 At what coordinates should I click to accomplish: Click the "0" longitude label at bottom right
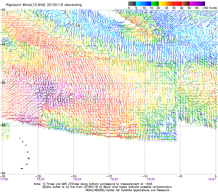pos(216,176)
